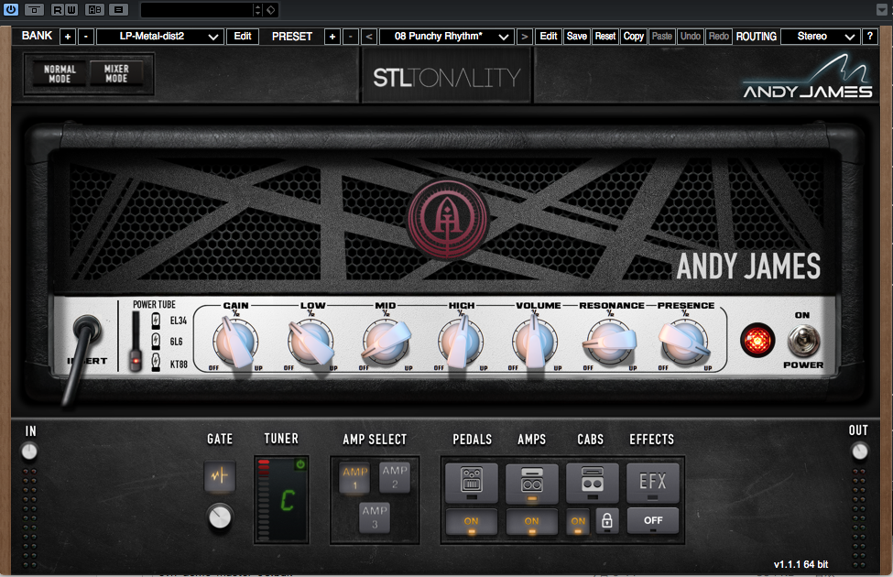The width and height of the screenshot is (893, 577).
Task: Click the LOW knob
Action: point(310,343)
